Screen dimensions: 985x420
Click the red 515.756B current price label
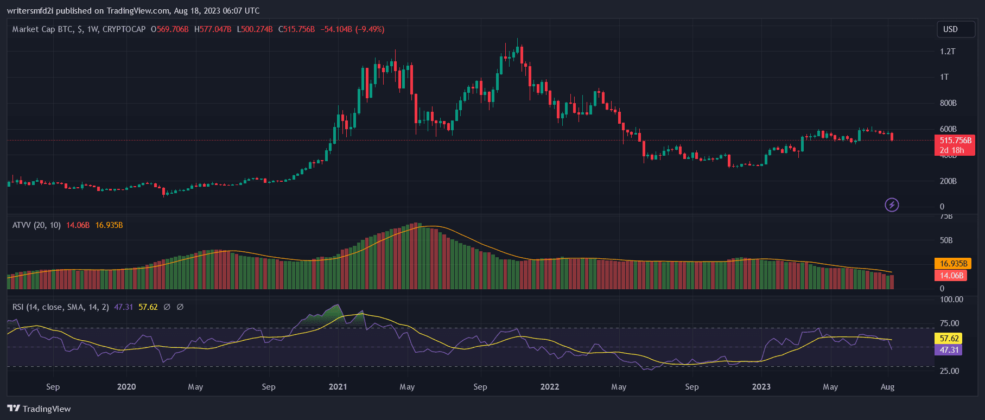pos(955,141)
